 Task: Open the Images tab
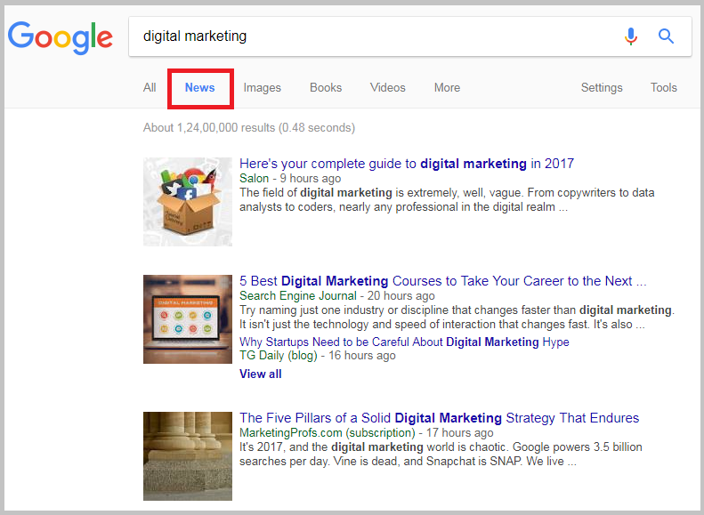(263, 87)
